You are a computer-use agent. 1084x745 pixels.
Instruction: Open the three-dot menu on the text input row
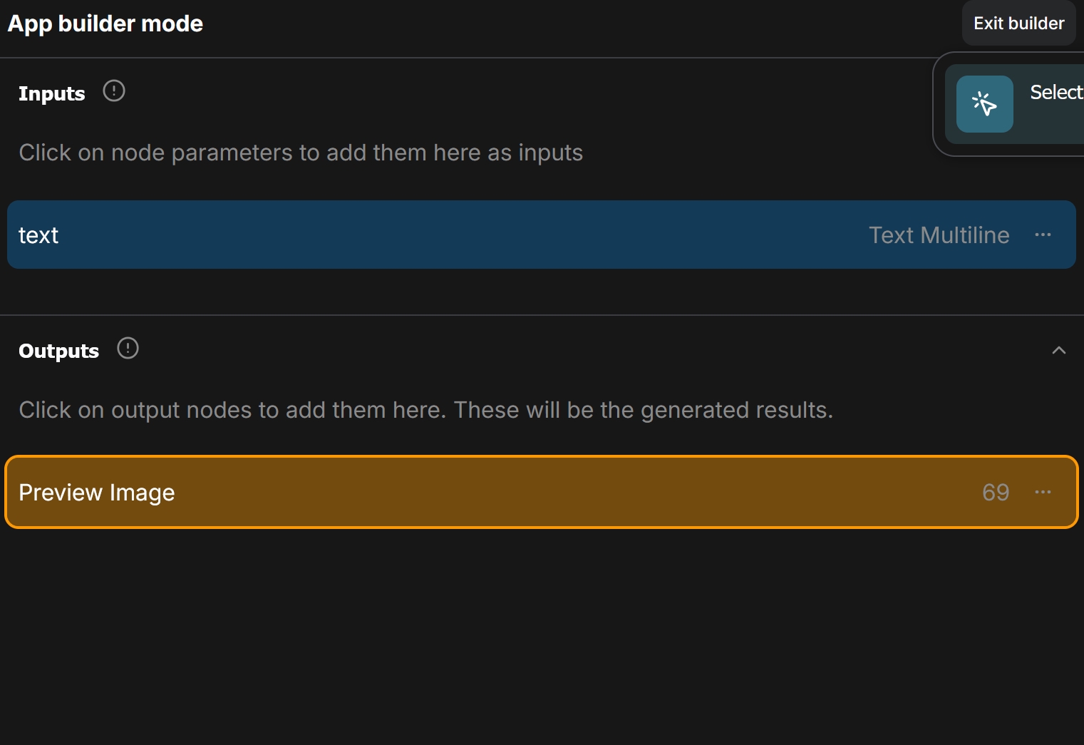(1043, 235)
